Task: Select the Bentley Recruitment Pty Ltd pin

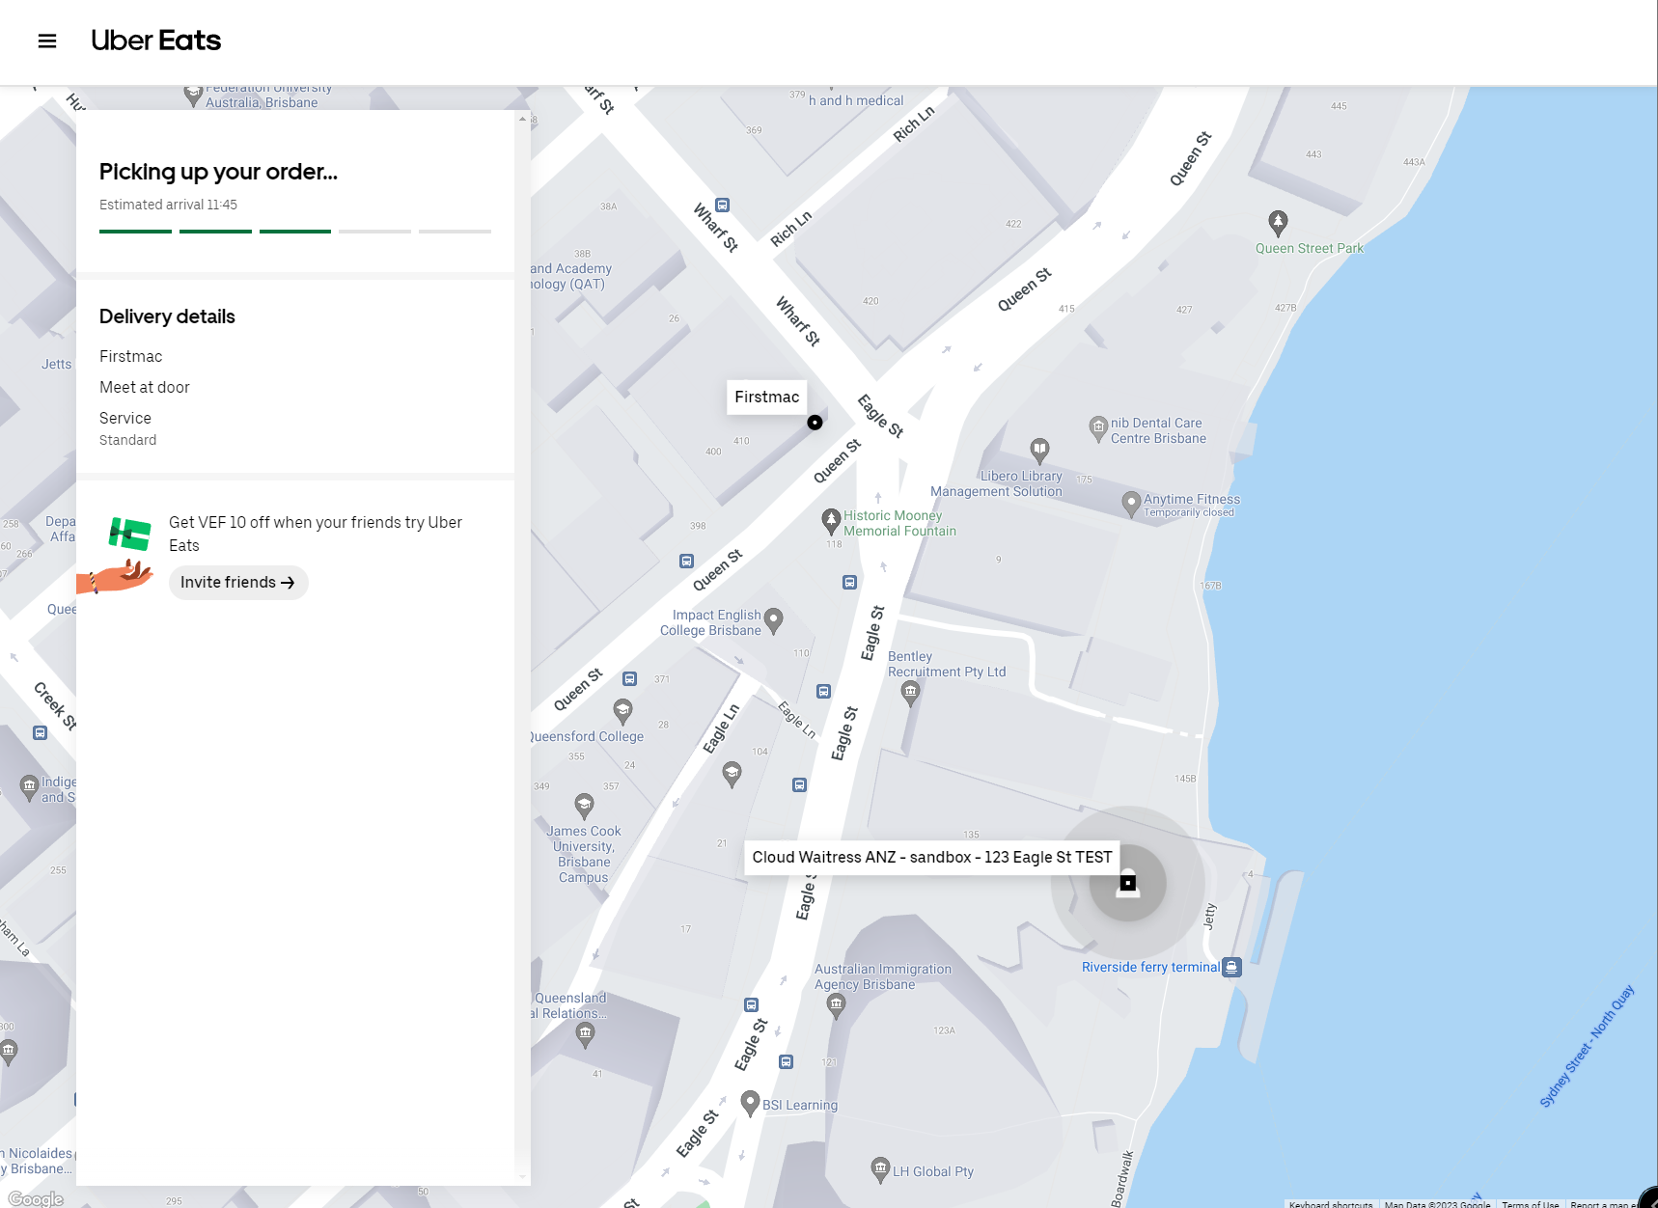Action: point(910,692)
